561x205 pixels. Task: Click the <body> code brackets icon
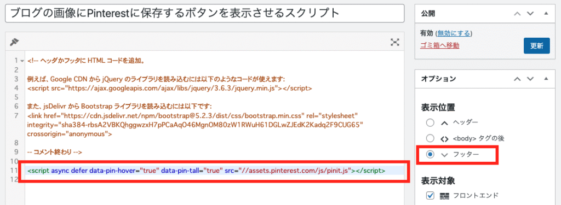coord(444,139)
